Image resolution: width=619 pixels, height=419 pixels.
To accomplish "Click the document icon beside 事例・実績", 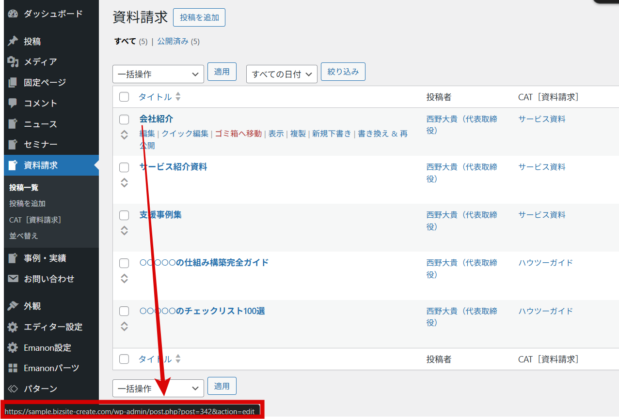I will [13, 258].
